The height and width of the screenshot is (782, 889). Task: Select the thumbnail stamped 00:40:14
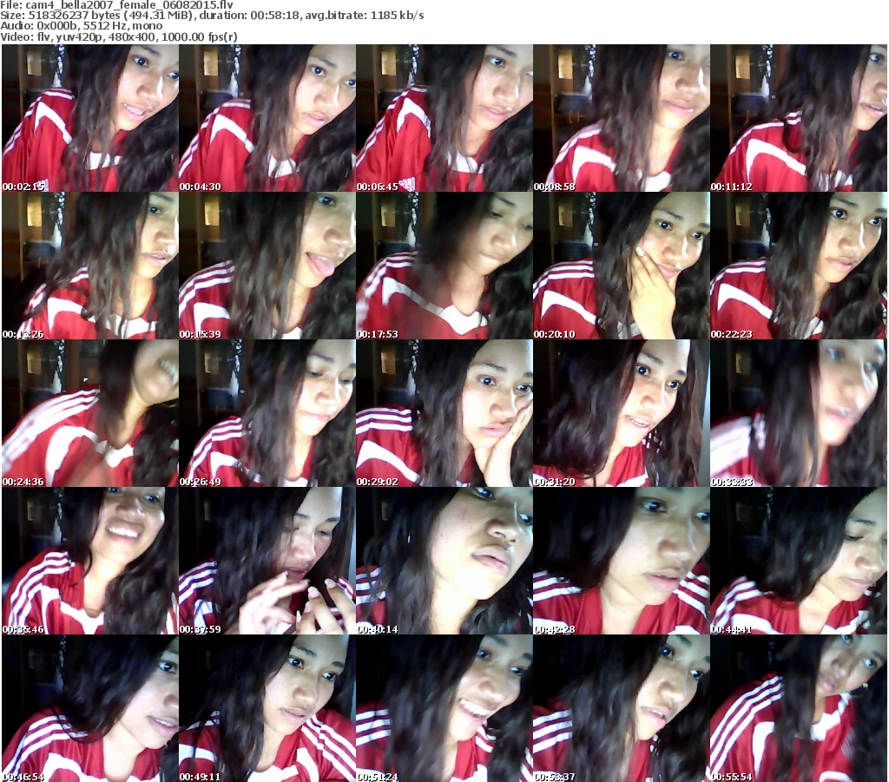[x=444, y=561]
